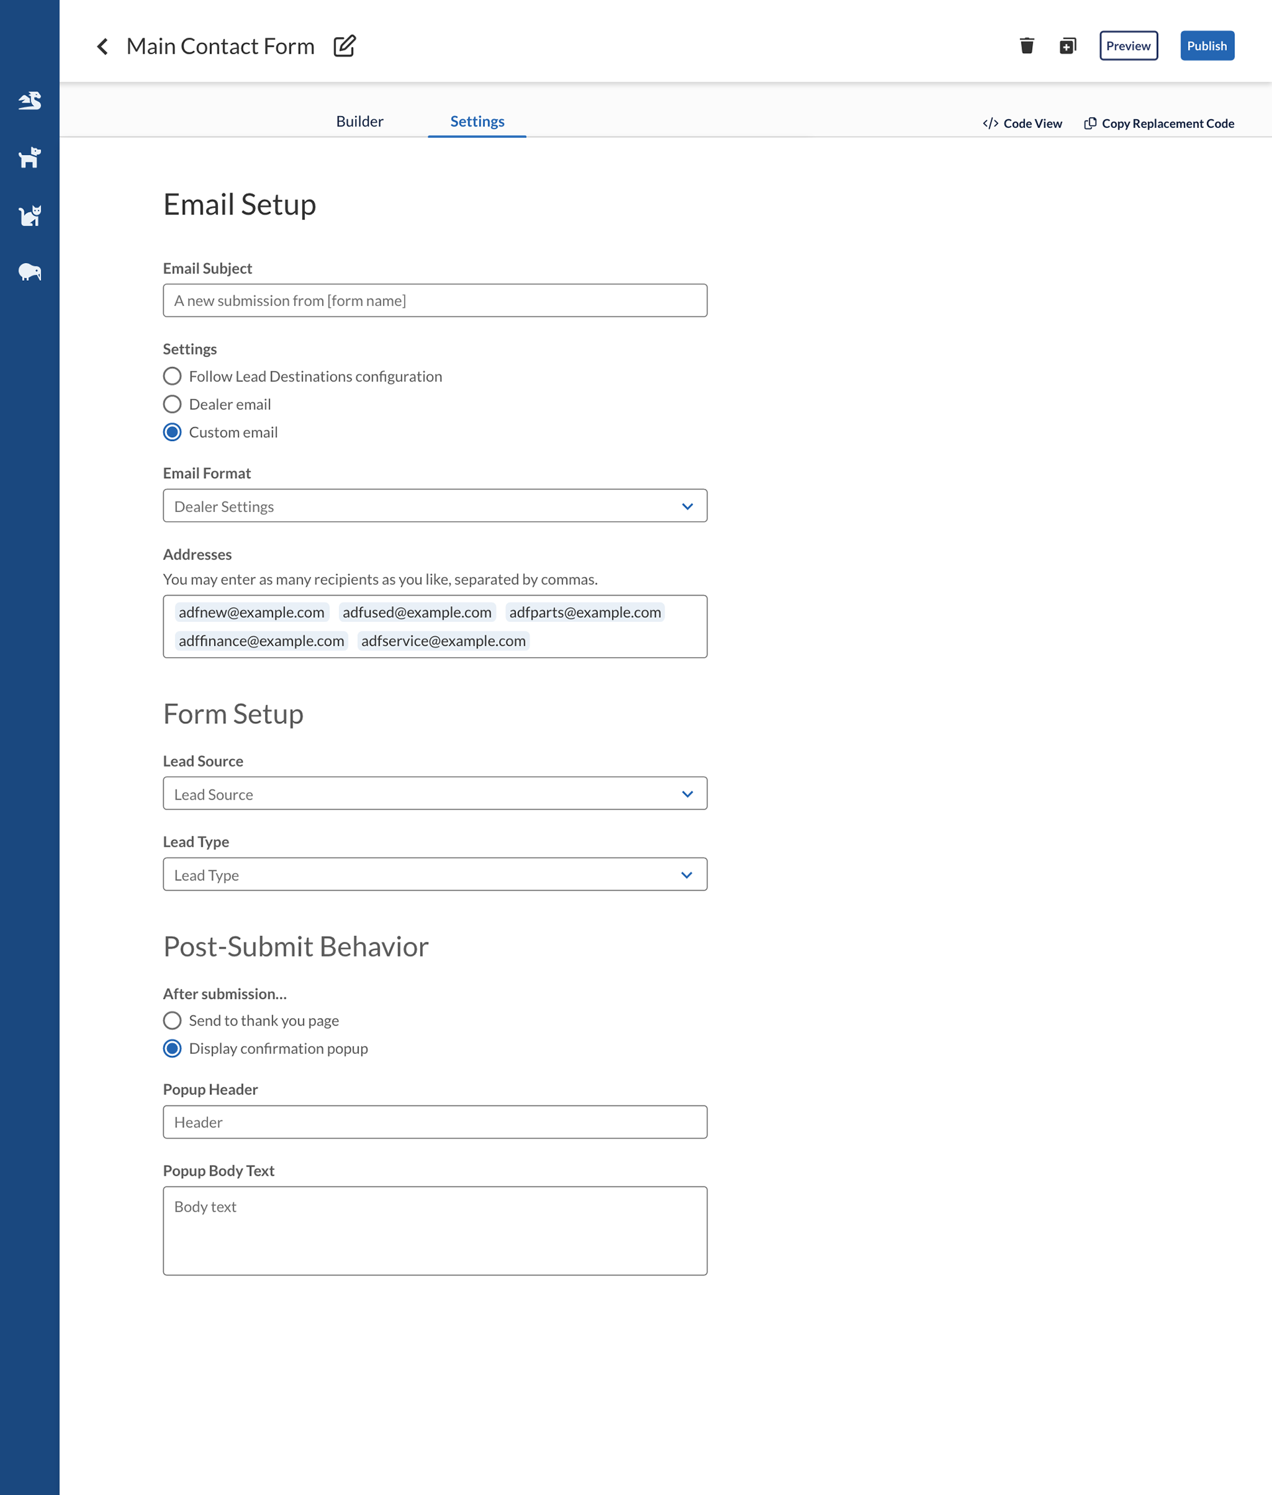1272x1495 pixels.
Task: Click the Preview button
Action: tap(1128, 46)
